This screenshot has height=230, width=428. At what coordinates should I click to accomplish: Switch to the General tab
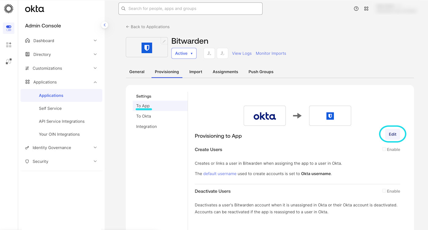click(x=137, y=72)
